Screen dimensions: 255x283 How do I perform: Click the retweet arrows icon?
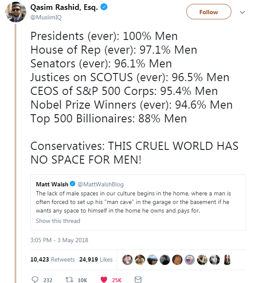pos(69,280)
